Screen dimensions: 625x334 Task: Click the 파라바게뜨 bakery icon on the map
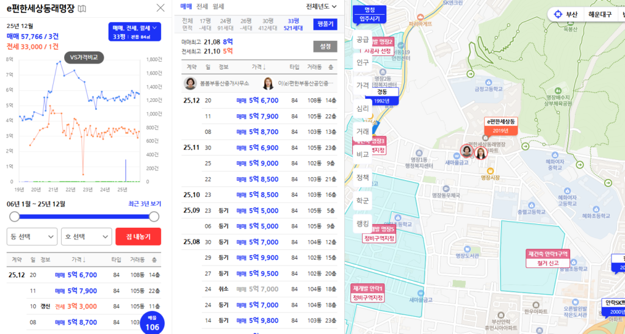coord(420,16)
